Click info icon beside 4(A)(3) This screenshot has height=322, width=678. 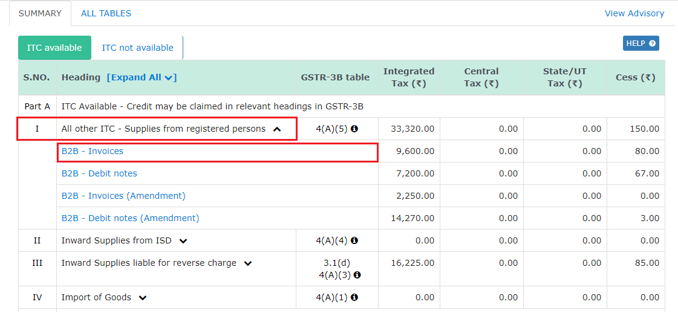click(357, 275)
